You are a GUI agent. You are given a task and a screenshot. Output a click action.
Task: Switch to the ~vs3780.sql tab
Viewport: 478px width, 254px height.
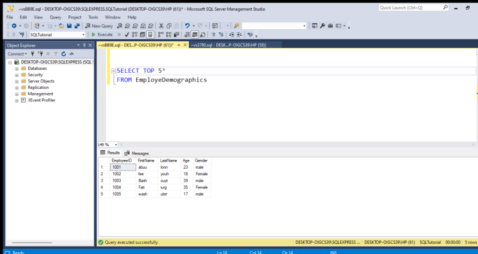[x=229, y=45]
